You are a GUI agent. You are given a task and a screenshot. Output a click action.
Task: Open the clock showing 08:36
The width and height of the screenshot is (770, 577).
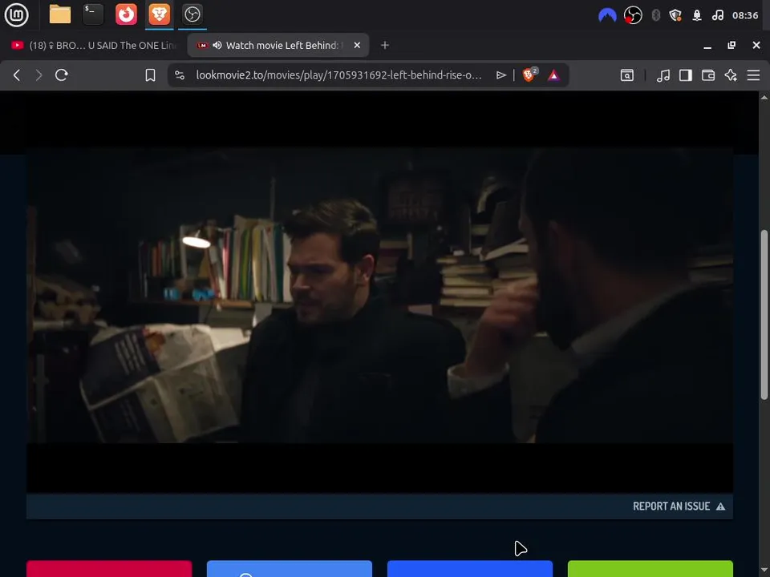[x=745, y=15]
